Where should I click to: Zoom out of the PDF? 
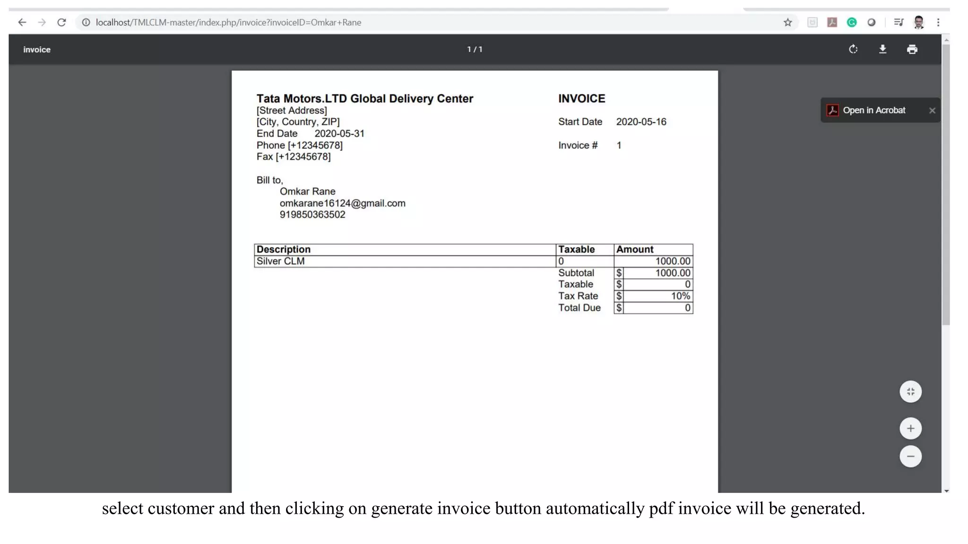[x=910, y=456]
